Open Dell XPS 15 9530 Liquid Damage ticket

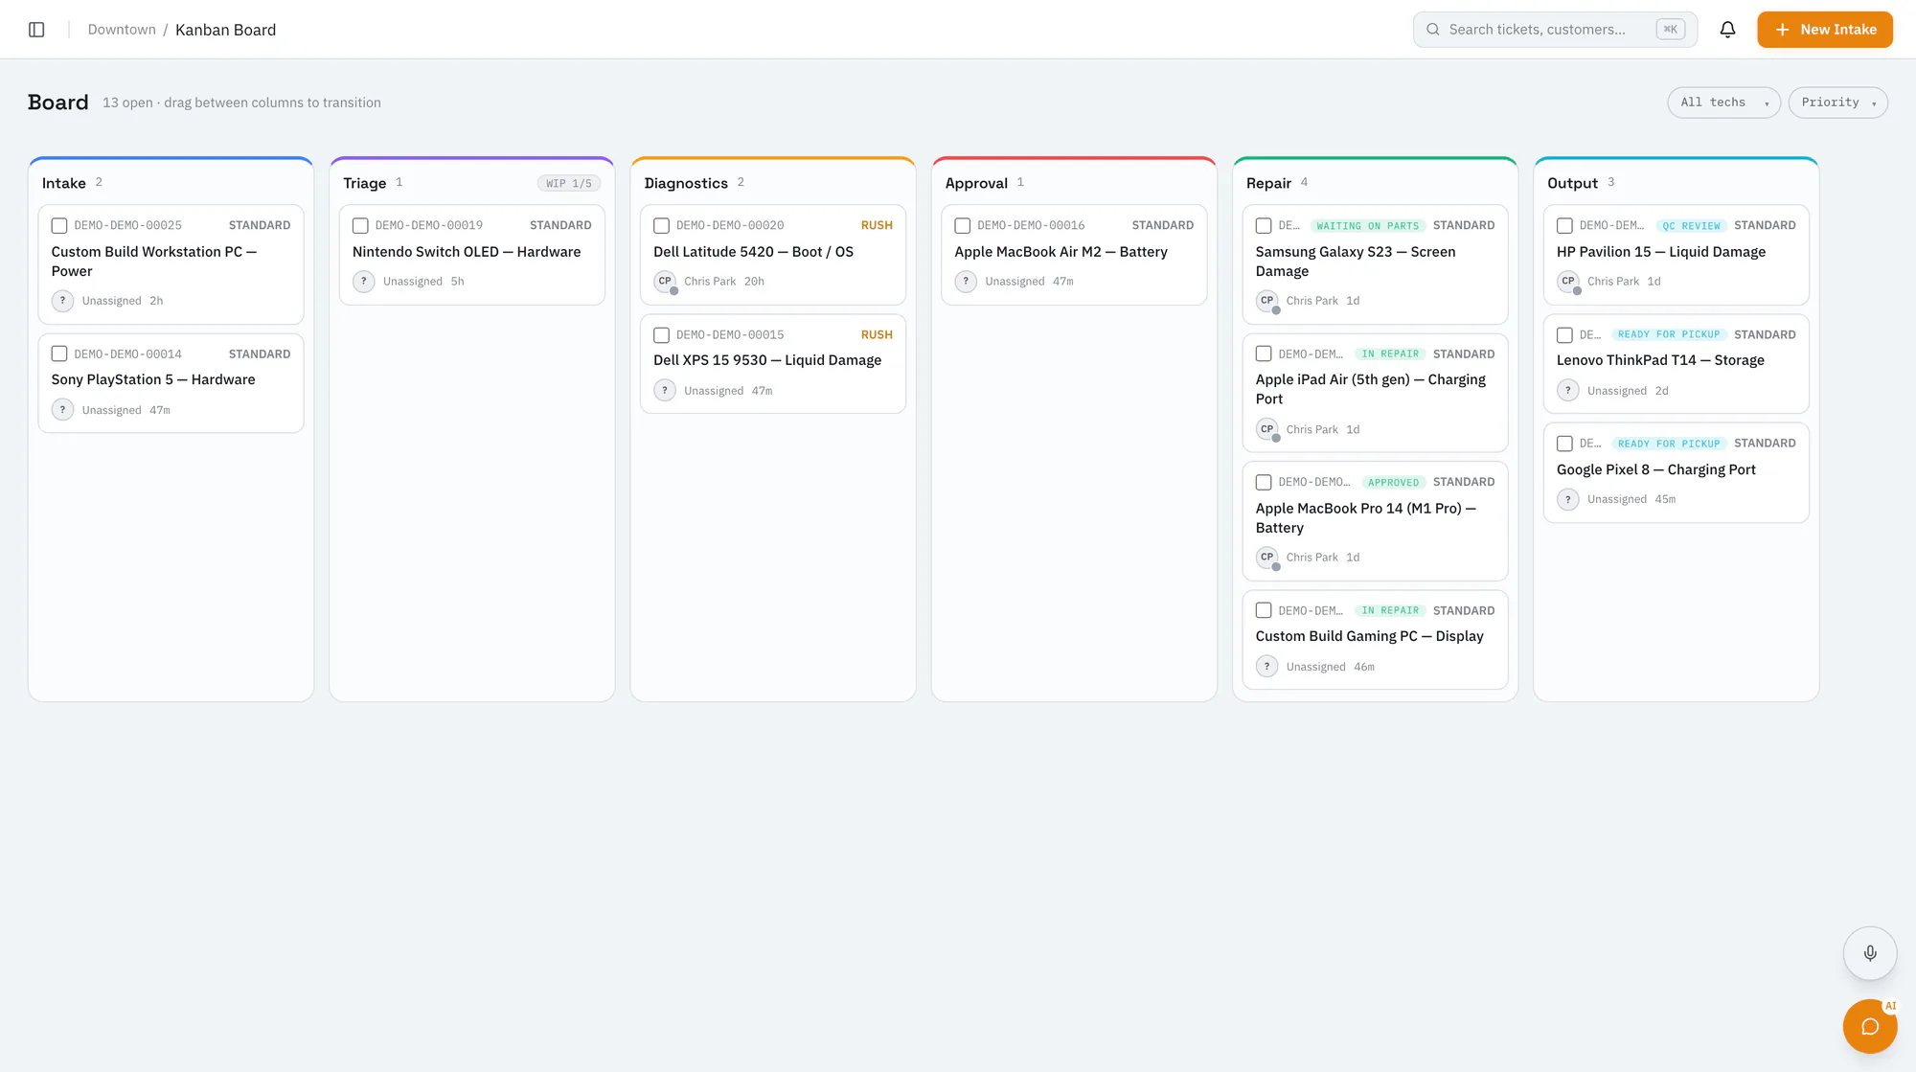(x=772, y=364)
